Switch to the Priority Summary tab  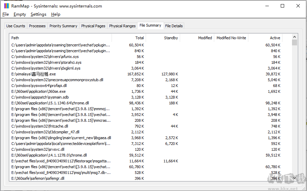63,26
